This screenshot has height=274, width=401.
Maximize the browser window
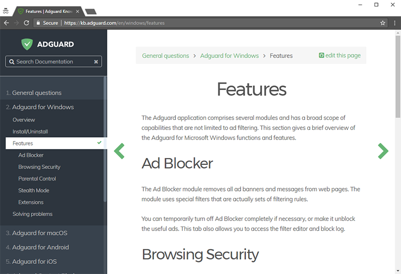(376, 4)
